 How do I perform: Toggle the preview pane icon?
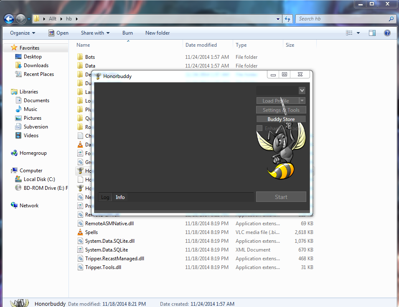pyautogui.click(x=372, y=33)
